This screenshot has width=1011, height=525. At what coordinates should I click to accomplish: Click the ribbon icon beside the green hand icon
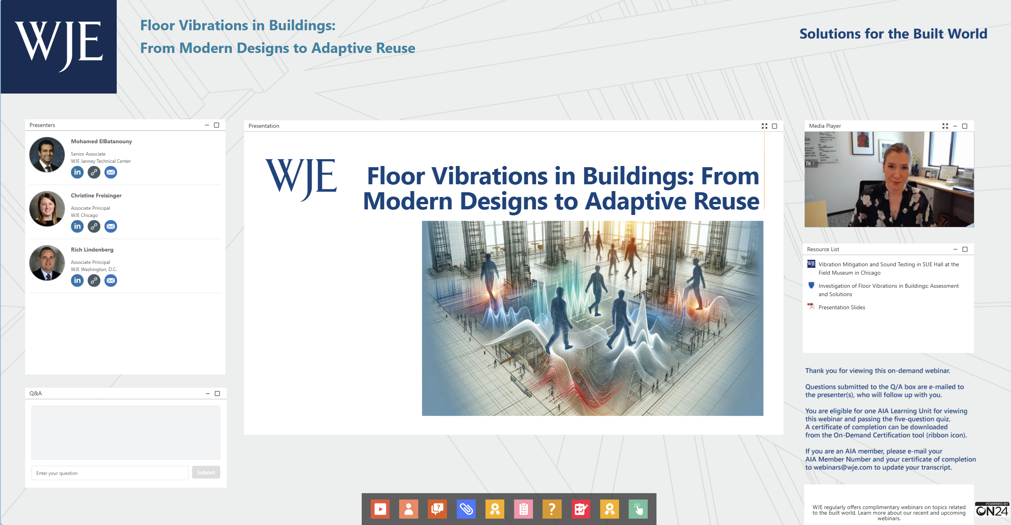pos(609,509)
